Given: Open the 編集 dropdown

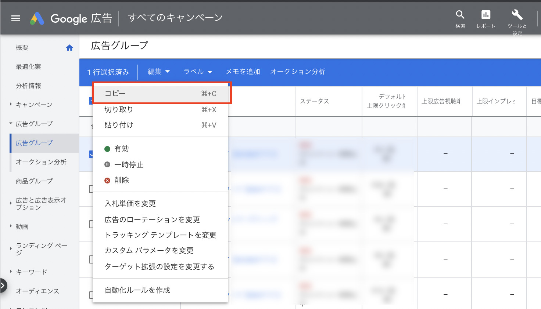Looking at the screenshot, I should tap(158, 72).
